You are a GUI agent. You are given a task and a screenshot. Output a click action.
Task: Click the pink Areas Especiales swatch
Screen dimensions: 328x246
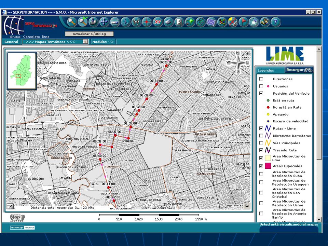point(268,166)
